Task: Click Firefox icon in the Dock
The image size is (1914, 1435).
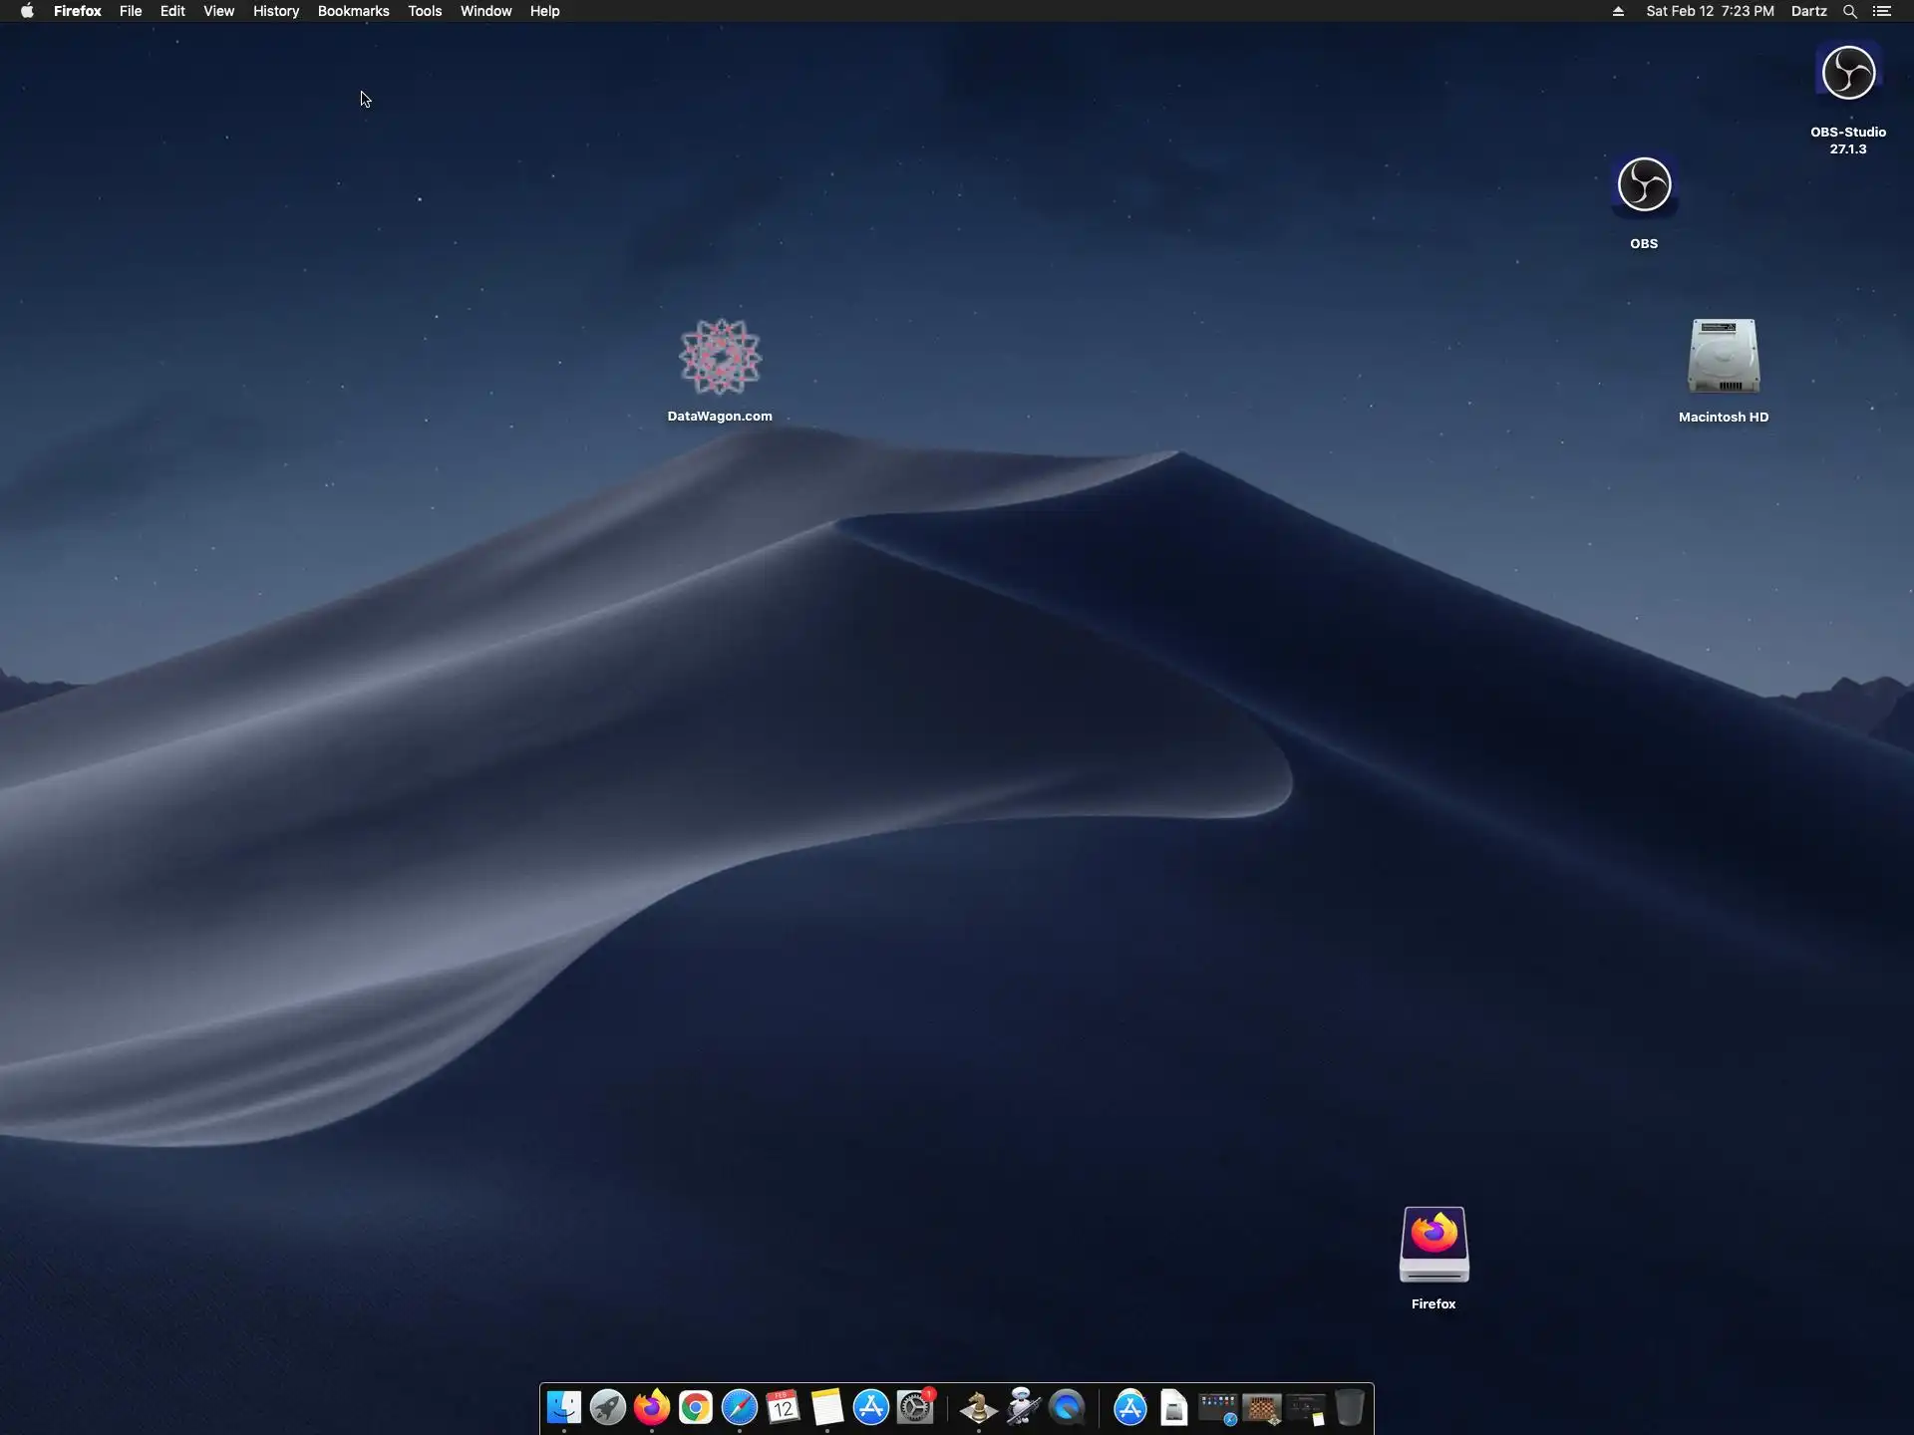Action: coord(652,1407)
